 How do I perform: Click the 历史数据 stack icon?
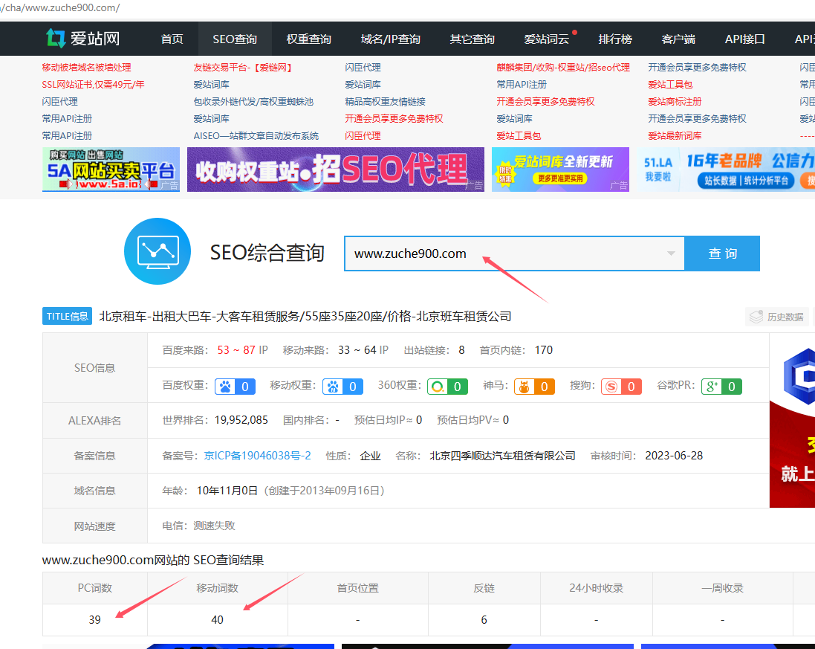756,317
